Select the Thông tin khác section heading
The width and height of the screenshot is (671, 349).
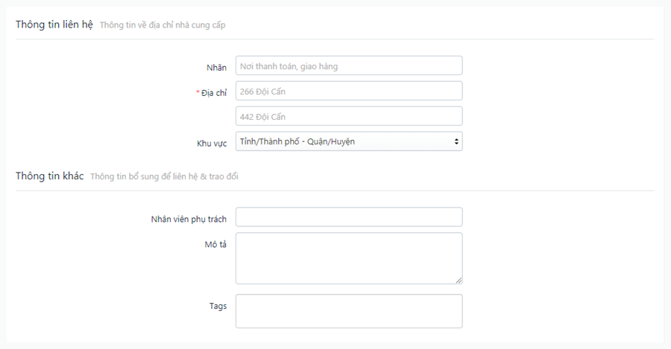tap(50, 176)
